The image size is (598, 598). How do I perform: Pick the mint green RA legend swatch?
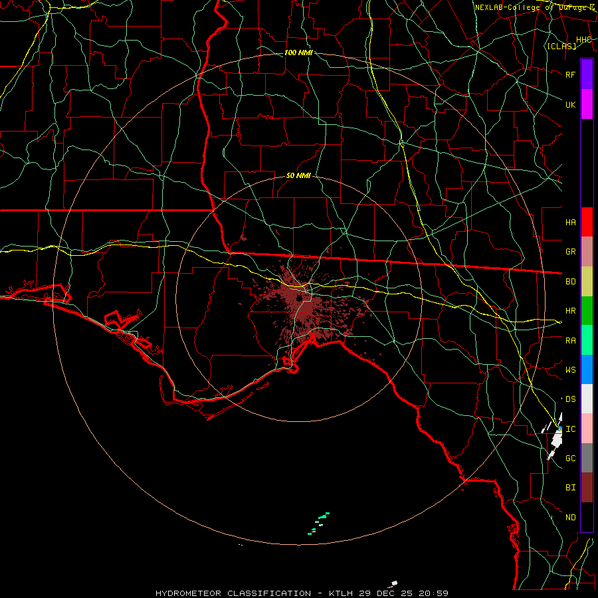pos(587,340)
